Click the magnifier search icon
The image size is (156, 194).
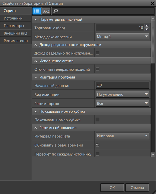pyautogui.click(x=56, y=11)
